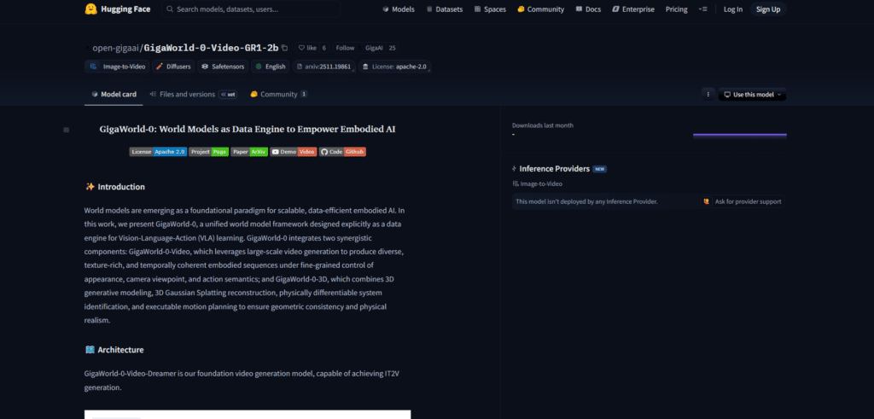Image resolution: width=874 pixels, height=419 pixels.
Task: Open the Datasets nav link
Action: [445, 9]
